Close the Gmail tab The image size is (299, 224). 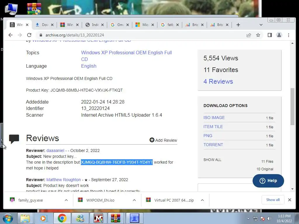coord(128,25)
